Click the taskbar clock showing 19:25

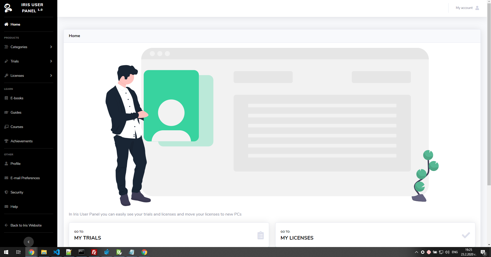pyautogui.click(x=468, y=252)
